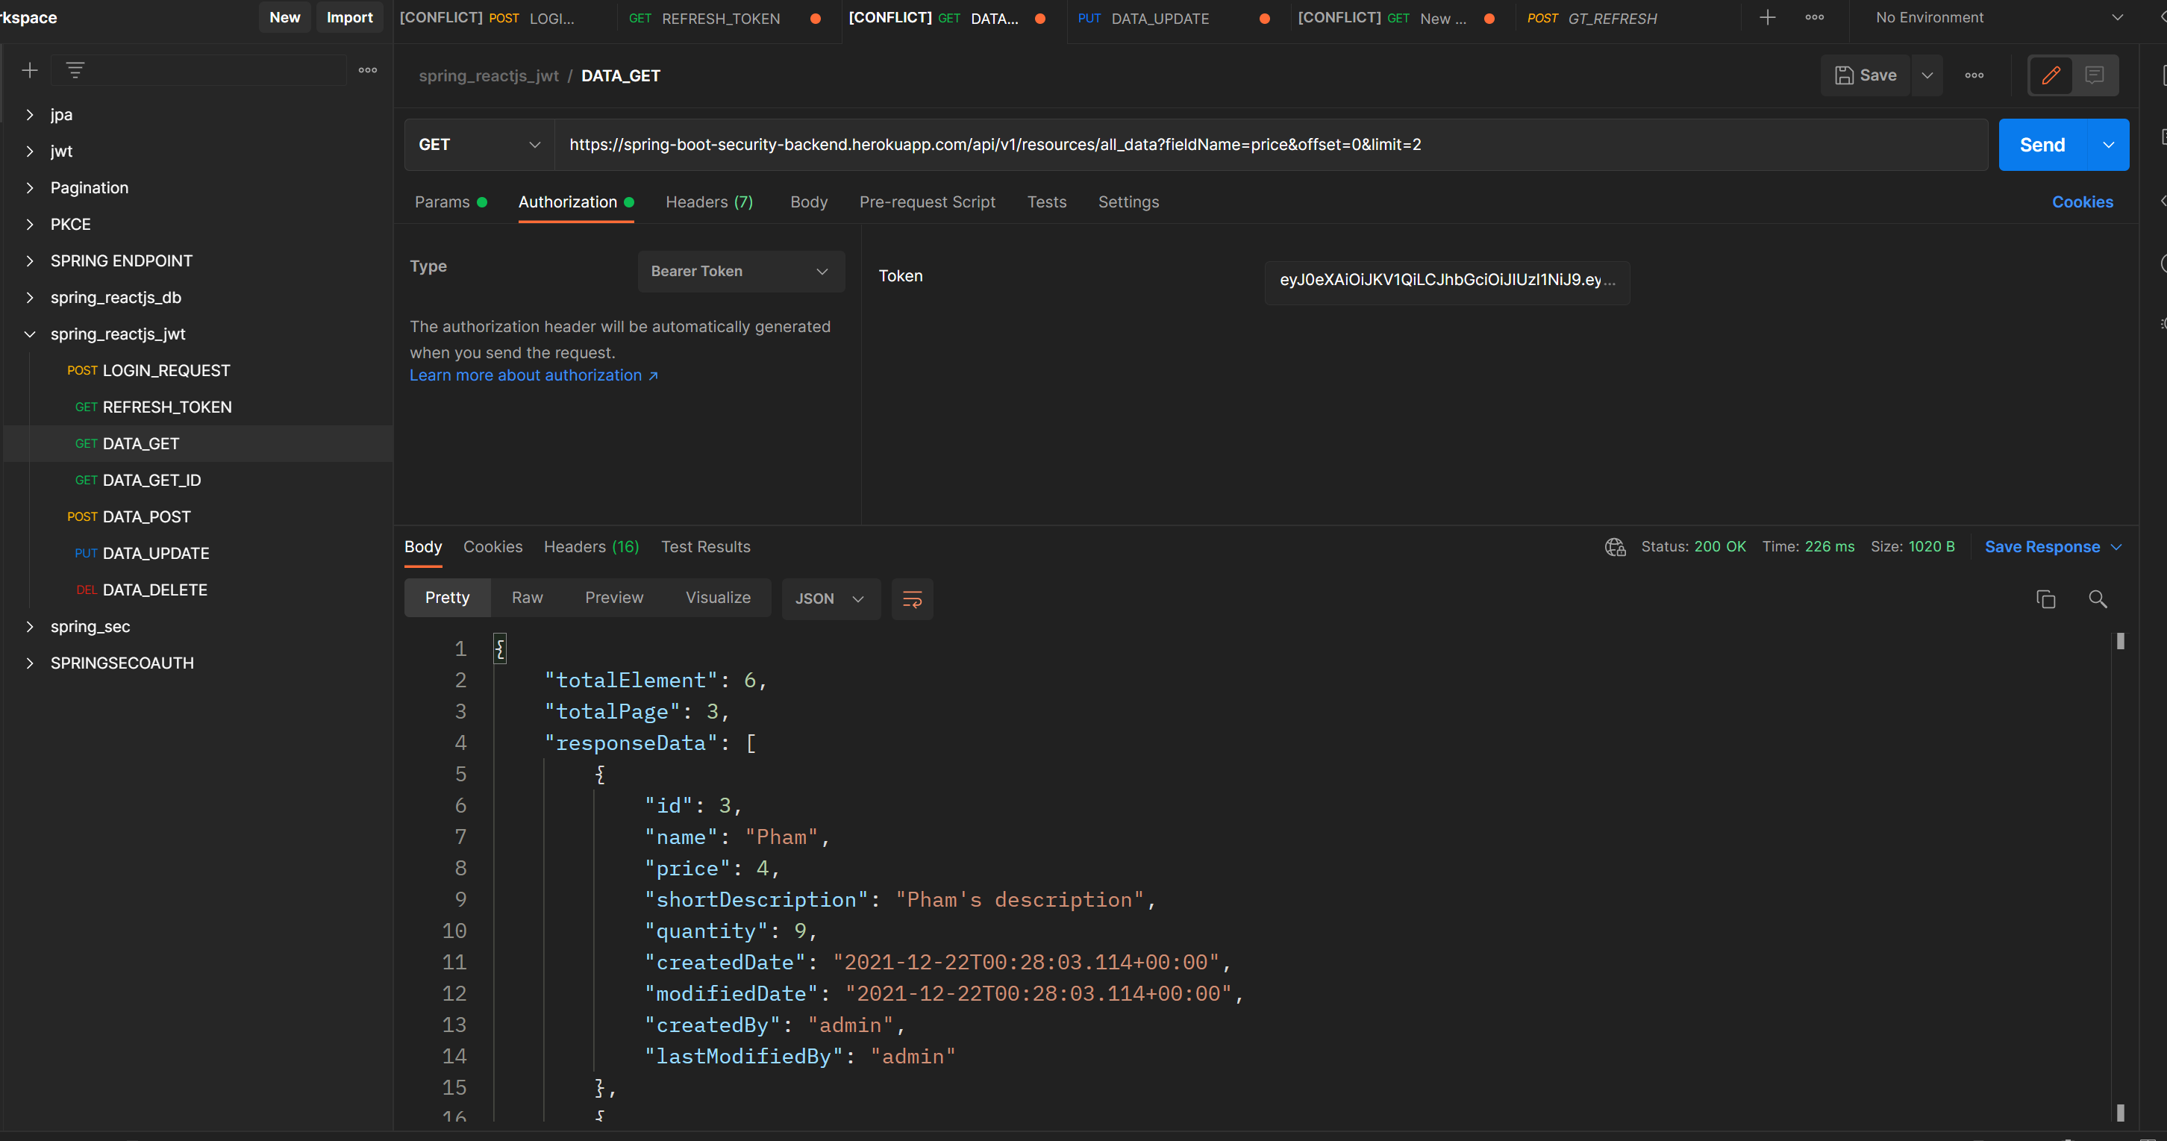This screenshot has width=2167, height=1141.
Task: Open the Cookies link
Action: [2082, 203]
